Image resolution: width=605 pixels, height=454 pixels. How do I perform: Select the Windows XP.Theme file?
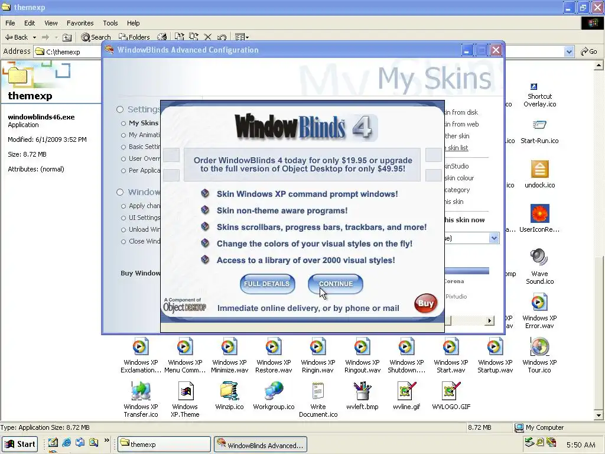[185, 400]
